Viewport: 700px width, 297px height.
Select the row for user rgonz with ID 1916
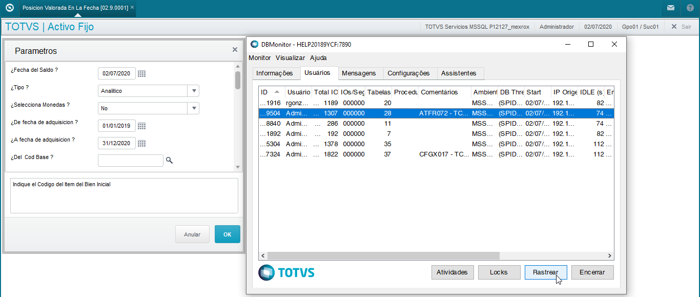436,103
